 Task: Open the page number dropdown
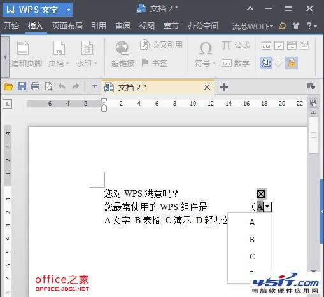pos(59,54)
